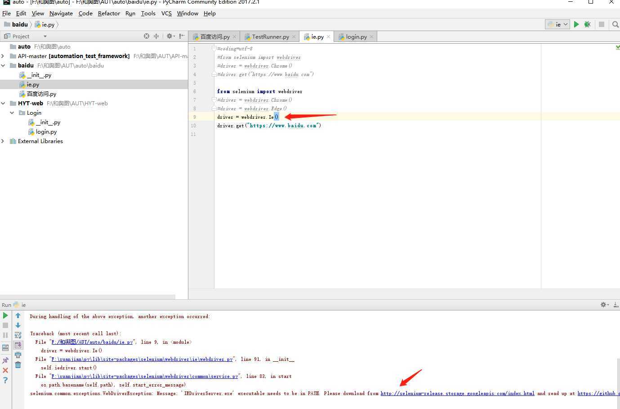Clear console output with trash icon
Viewport: 620px width, 409px height.
18,365
